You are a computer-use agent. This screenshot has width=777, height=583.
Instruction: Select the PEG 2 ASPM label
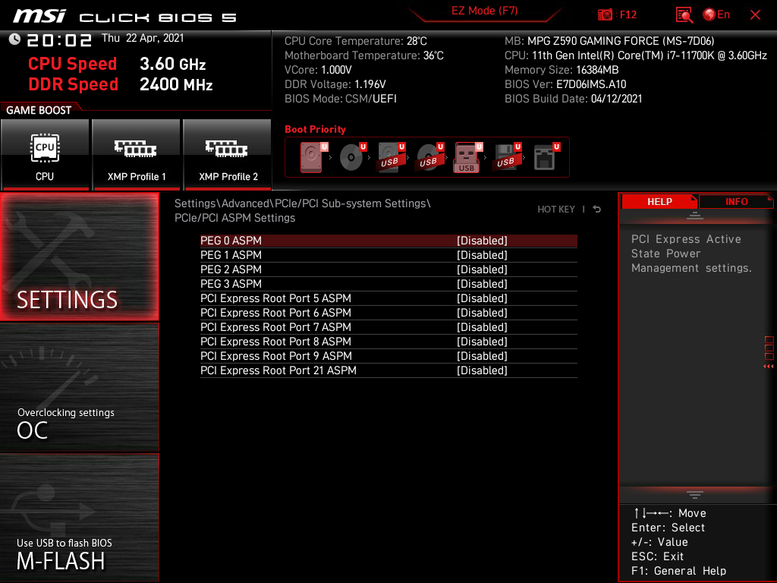click(x=231, y=269)
